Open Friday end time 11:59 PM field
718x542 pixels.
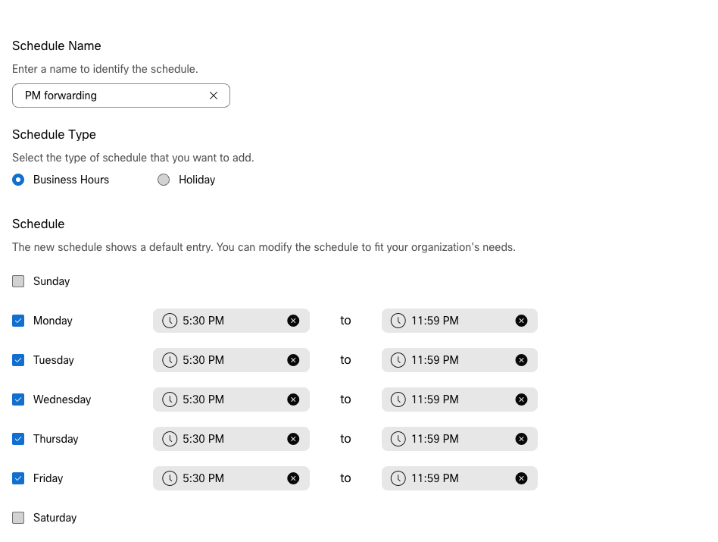459,478
